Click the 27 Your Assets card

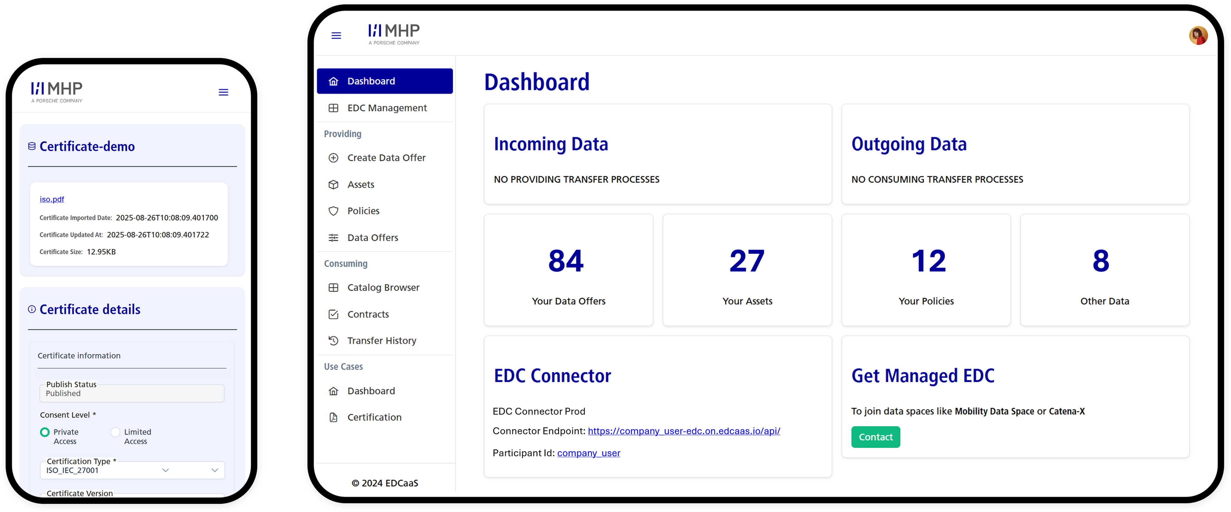pyautogui.click(x=747, y=270)
